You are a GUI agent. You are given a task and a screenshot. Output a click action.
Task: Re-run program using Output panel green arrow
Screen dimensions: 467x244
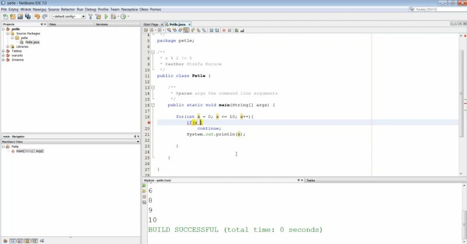coord(144,186)
